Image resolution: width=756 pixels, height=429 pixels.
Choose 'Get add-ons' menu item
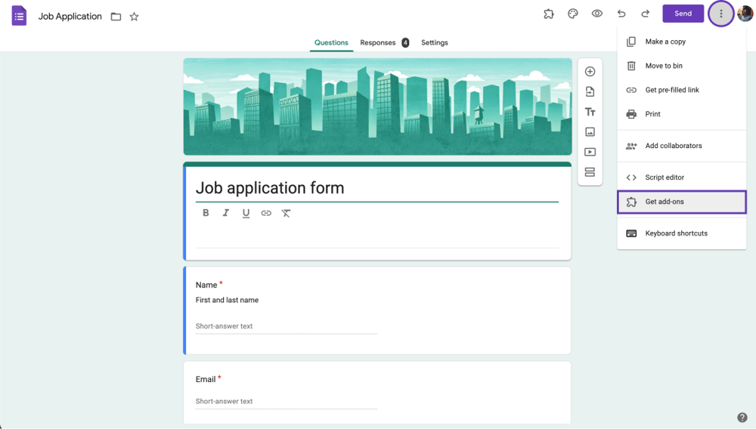(682, 202)
